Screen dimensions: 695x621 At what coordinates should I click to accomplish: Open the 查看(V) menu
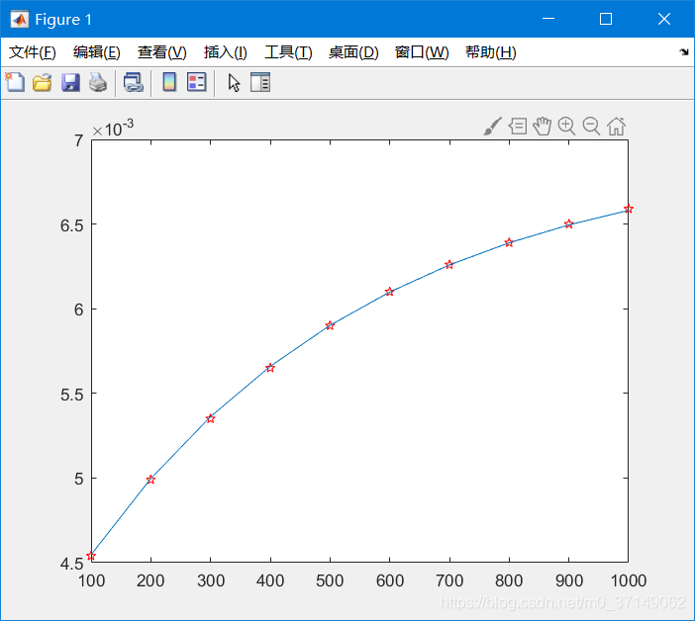pyautogui.click(x=161, y=52)
